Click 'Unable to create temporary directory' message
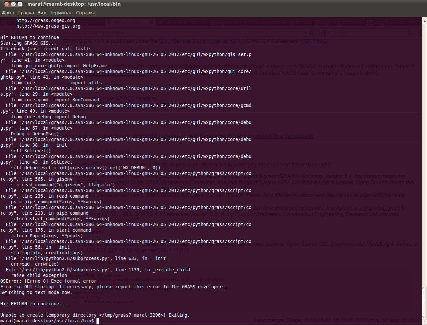 tap(95, 315)
